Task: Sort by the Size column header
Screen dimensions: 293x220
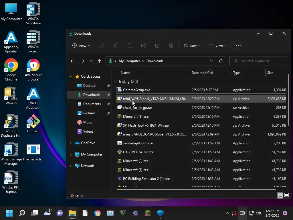Action: (270, 73)
